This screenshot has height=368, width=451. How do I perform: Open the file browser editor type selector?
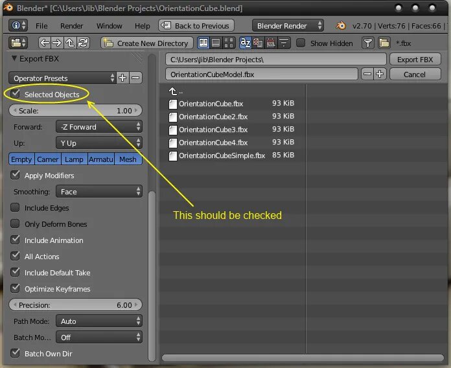tap(18, 43)
